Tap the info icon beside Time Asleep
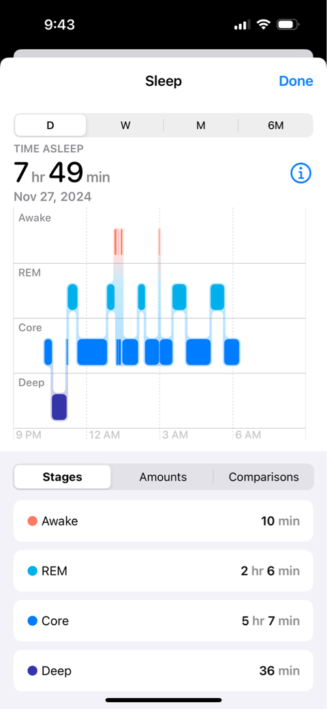Image resolution: width=327 pixels, height=709 pixels. (301, 172)
